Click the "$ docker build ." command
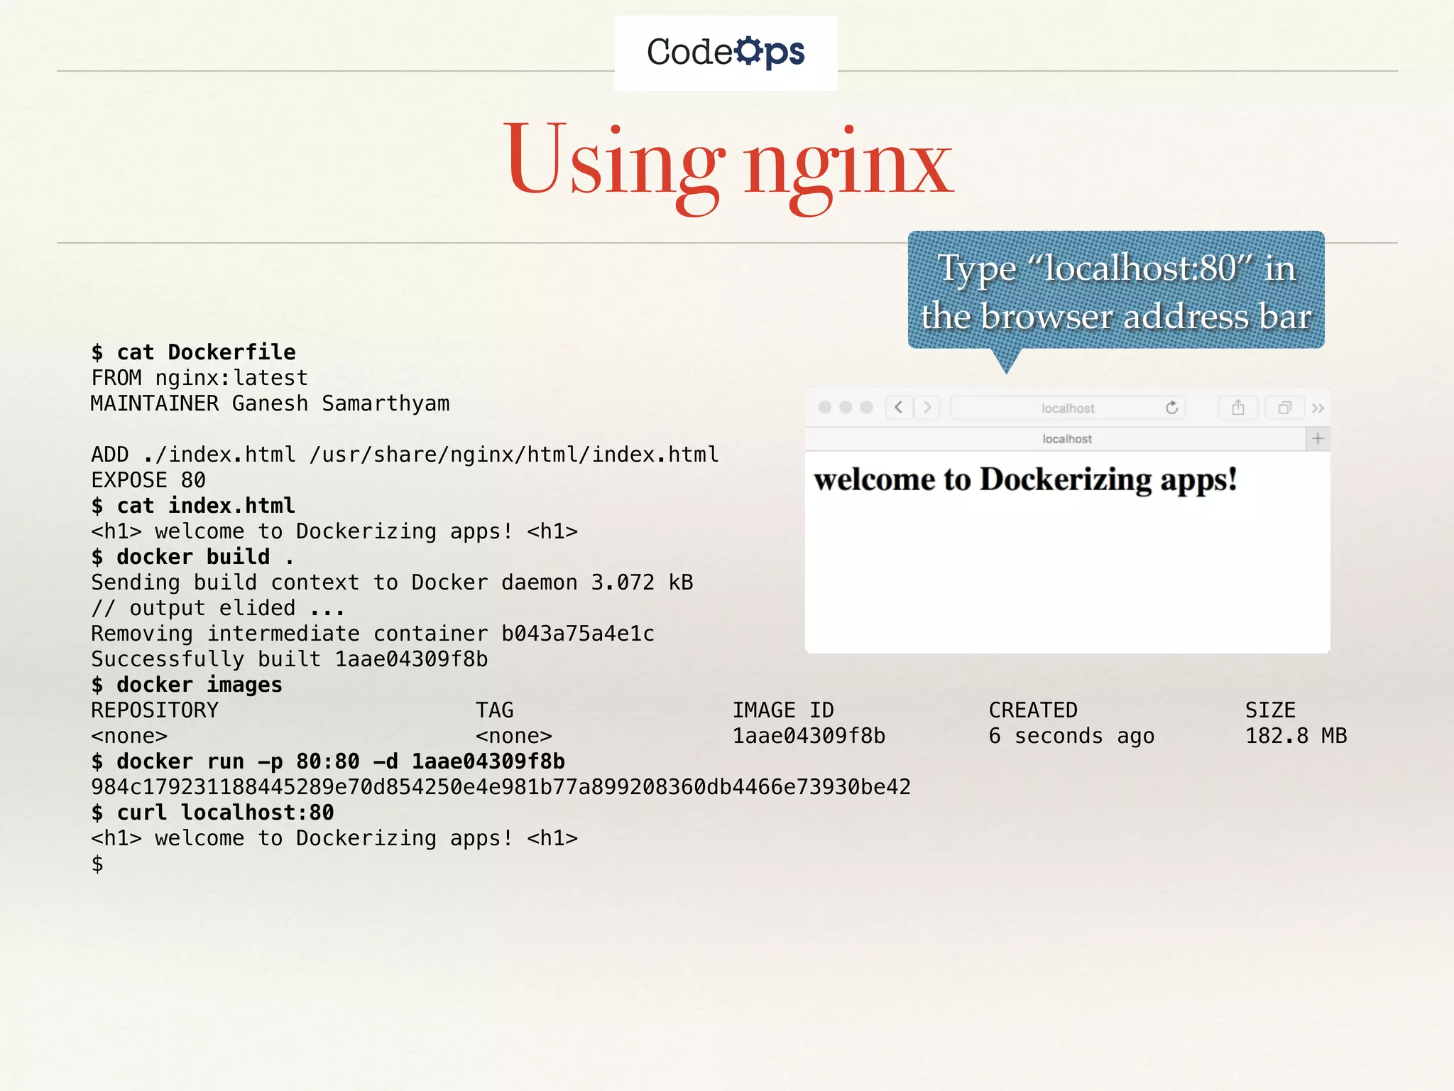The width and height of the screenshot is (1454, 1091). coord(193,557)
